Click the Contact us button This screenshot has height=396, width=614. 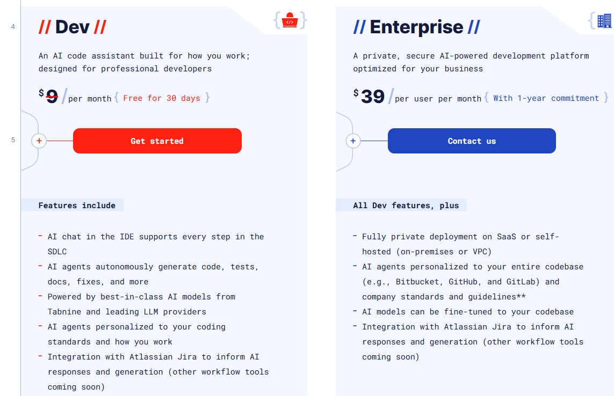472,141
